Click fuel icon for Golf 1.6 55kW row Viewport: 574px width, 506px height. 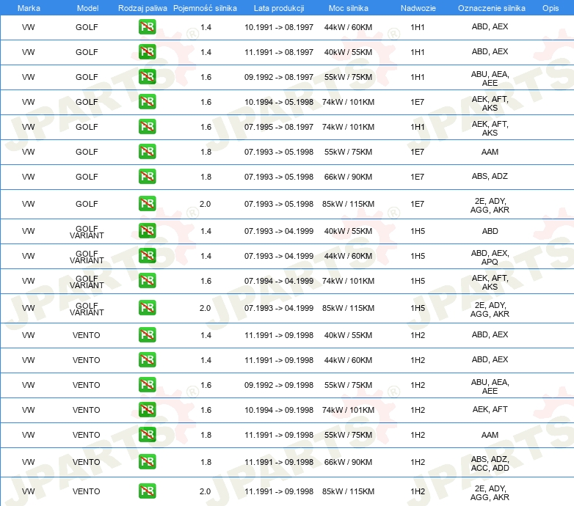(147, 77)
